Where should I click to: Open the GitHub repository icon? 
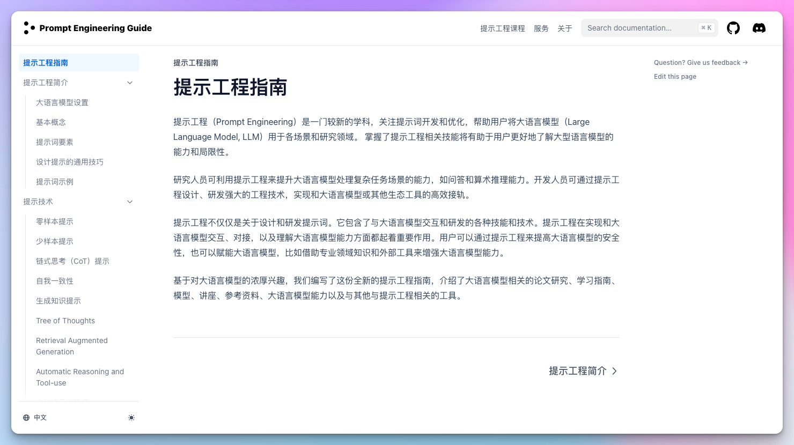[x=733, y=28]
